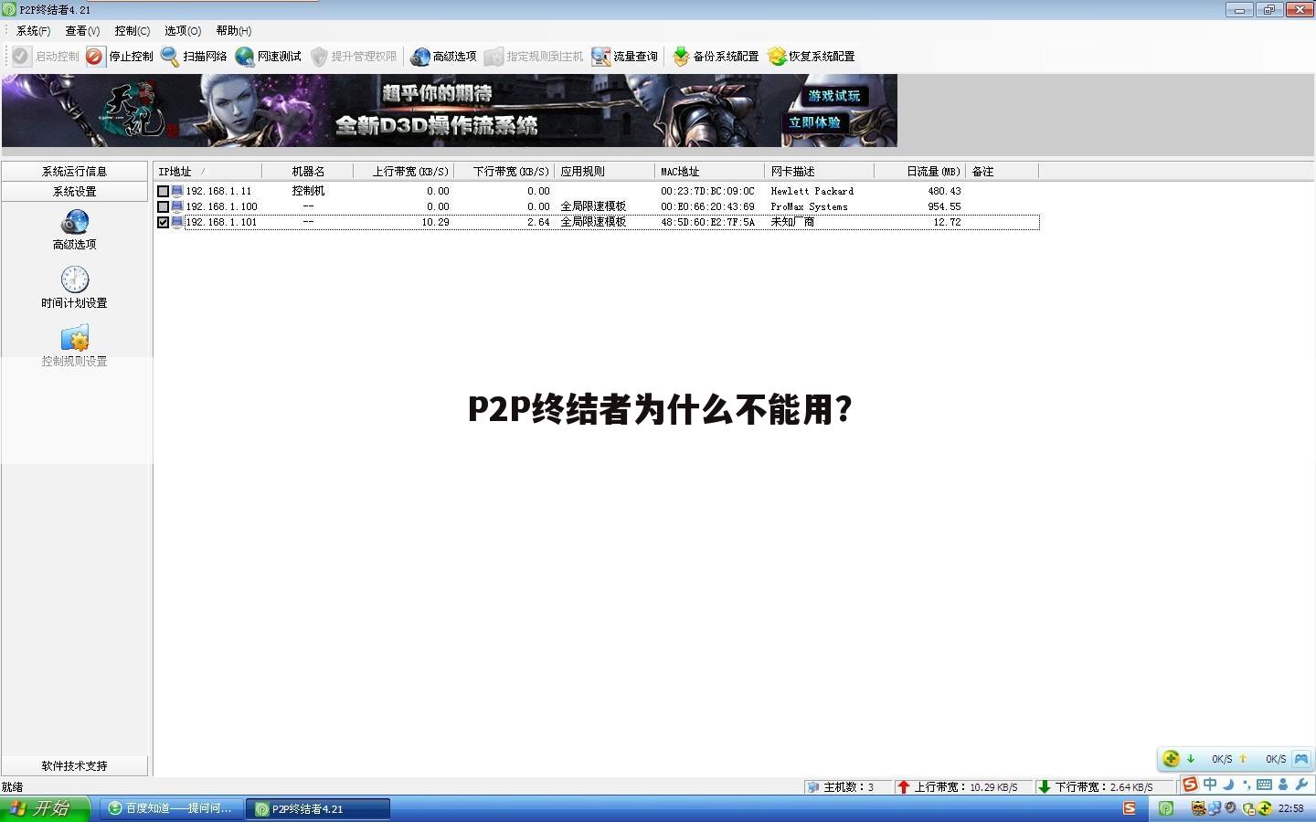Check the 192.168.1.100 host checkbox
Screen dimensions: 1316x822
pyautogui.click(x=164, y=206)
